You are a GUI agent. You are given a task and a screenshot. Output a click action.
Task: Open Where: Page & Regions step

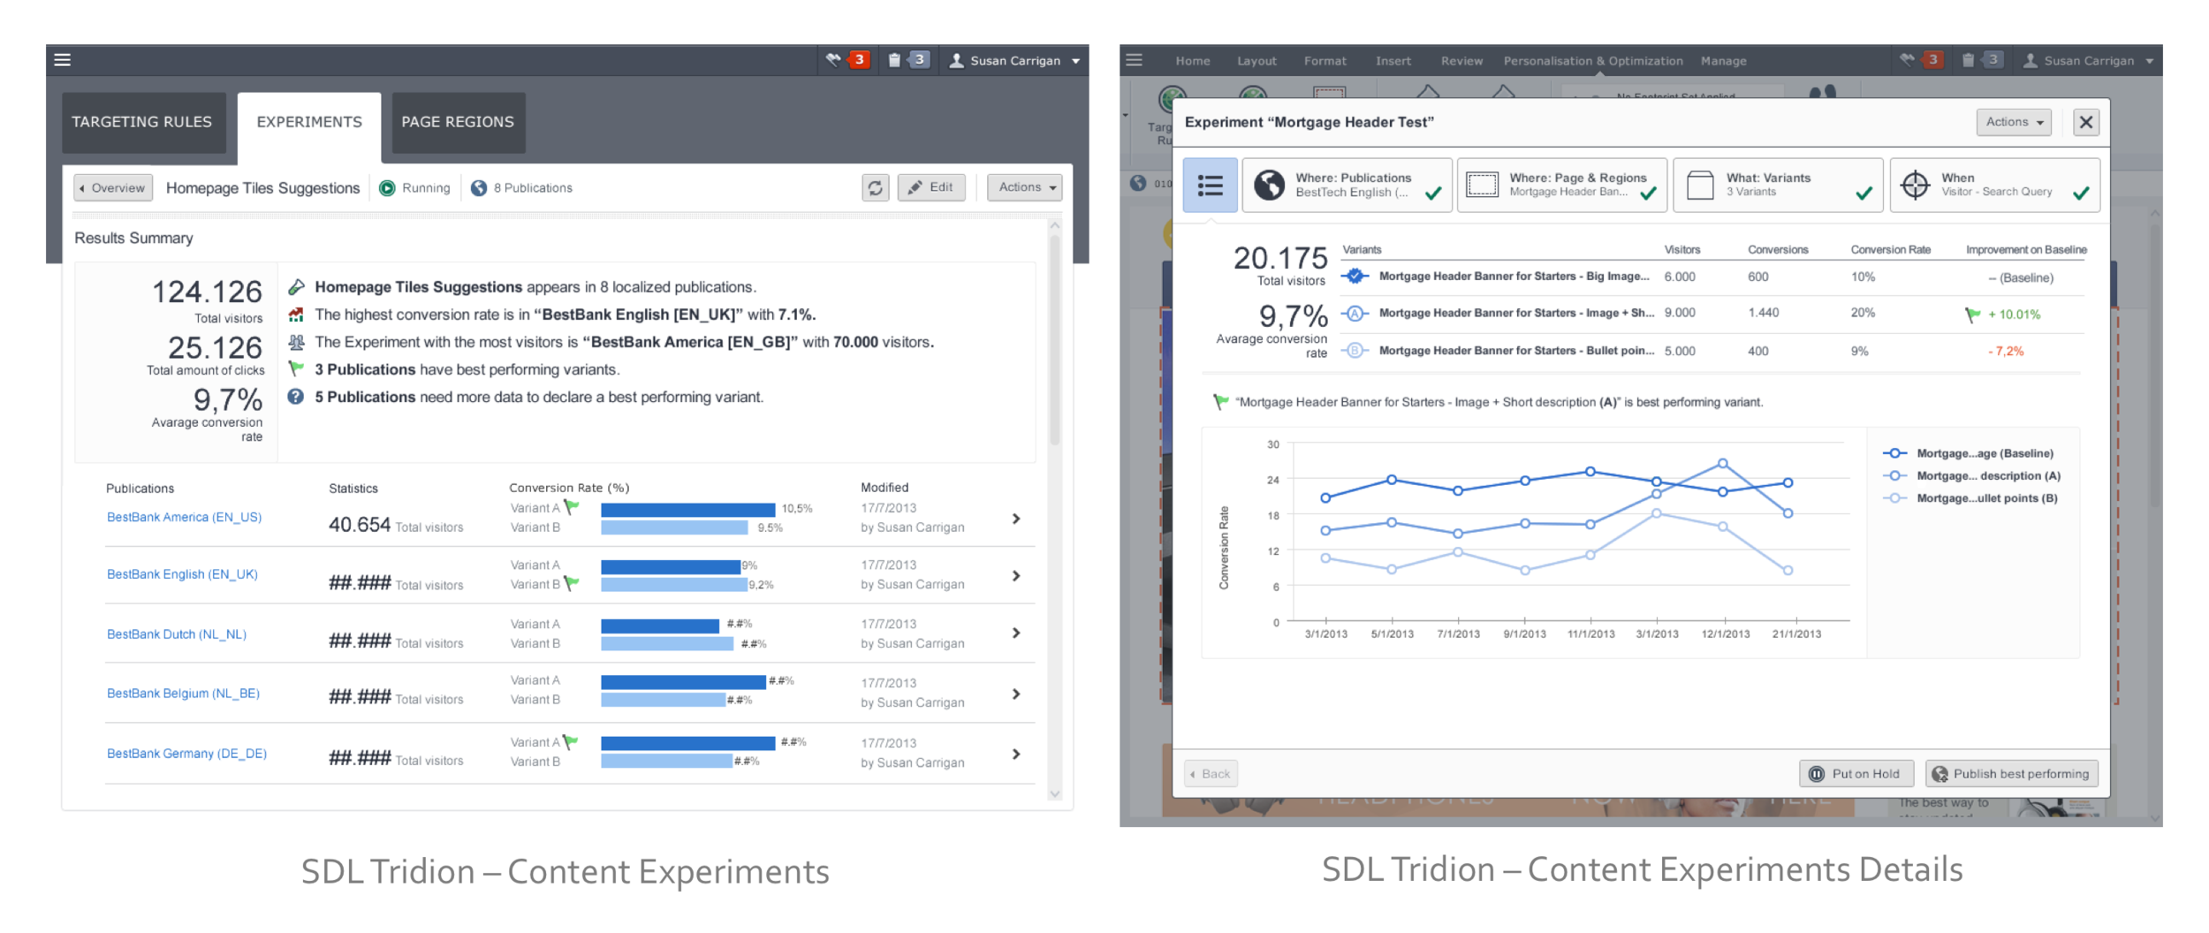(x=1562, y=185)
